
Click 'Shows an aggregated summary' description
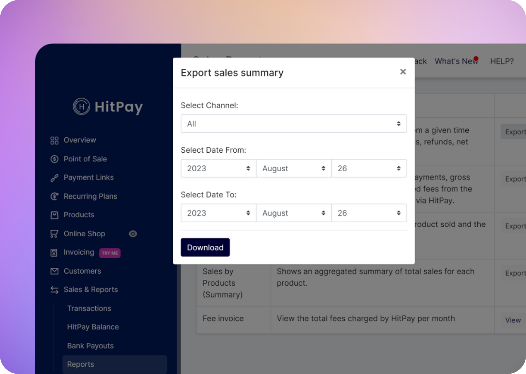[x=376, y=277]
